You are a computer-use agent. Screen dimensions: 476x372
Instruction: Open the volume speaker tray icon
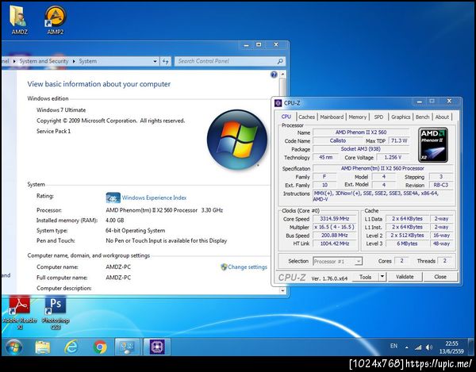(429, 347)
